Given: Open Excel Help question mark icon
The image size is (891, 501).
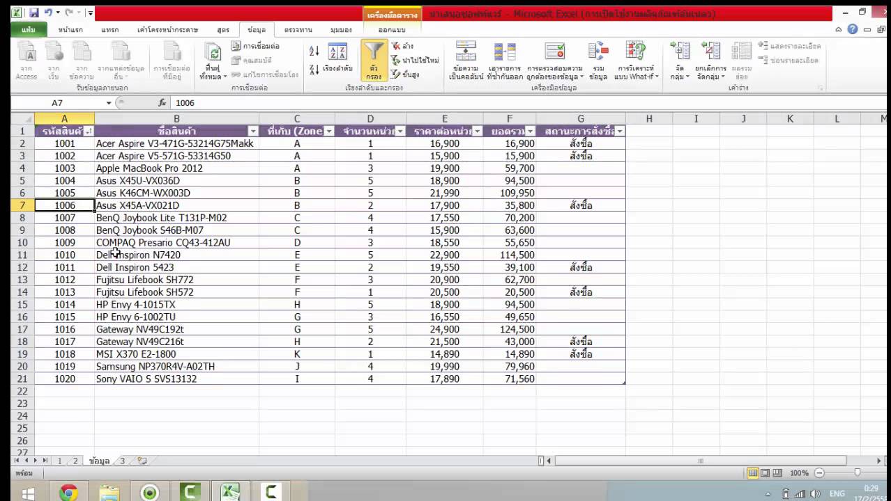Looking at the screenshot, I should [x=853, y=29].
